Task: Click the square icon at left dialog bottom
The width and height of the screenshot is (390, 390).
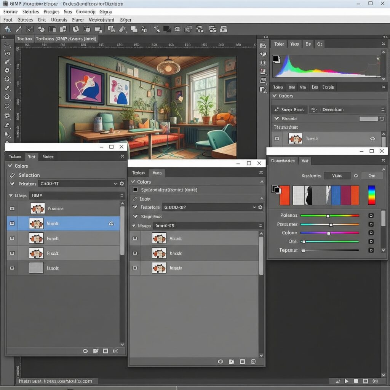Action: 105,351
